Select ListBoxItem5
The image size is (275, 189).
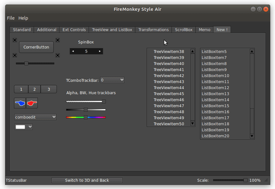[x=214, y=51]
